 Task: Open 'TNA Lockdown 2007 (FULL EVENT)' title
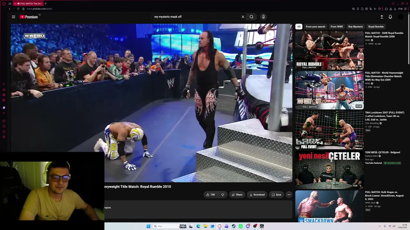coord(384,116)
